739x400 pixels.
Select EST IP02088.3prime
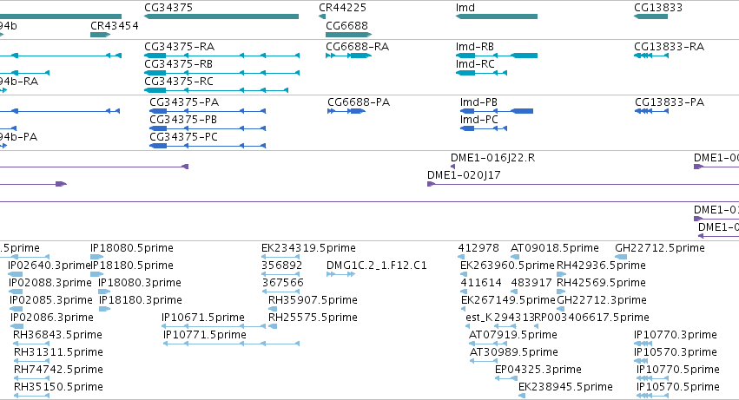[x=16, y=292]
